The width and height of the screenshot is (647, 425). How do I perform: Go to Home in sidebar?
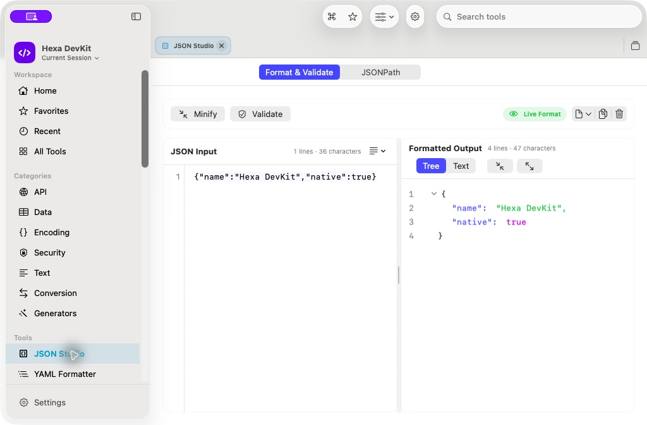point(73,91)
